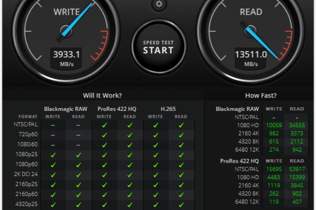The image size is (316, 210).
Task: Click ProRes 422 HQ read checkmark for 1080i60
Action: (130, 145)
